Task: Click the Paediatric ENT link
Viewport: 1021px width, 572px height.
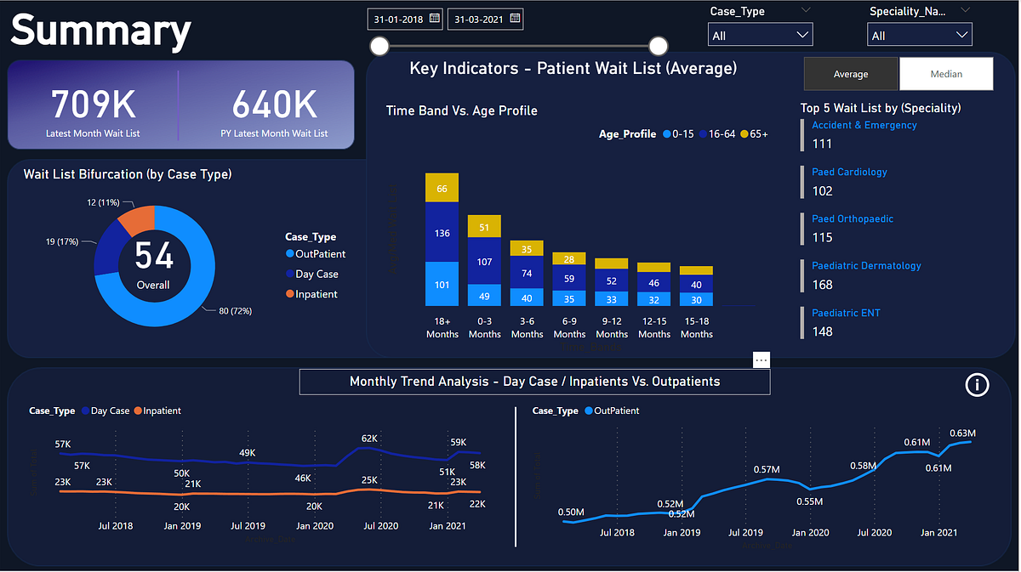Action: (x=845, y=313)
